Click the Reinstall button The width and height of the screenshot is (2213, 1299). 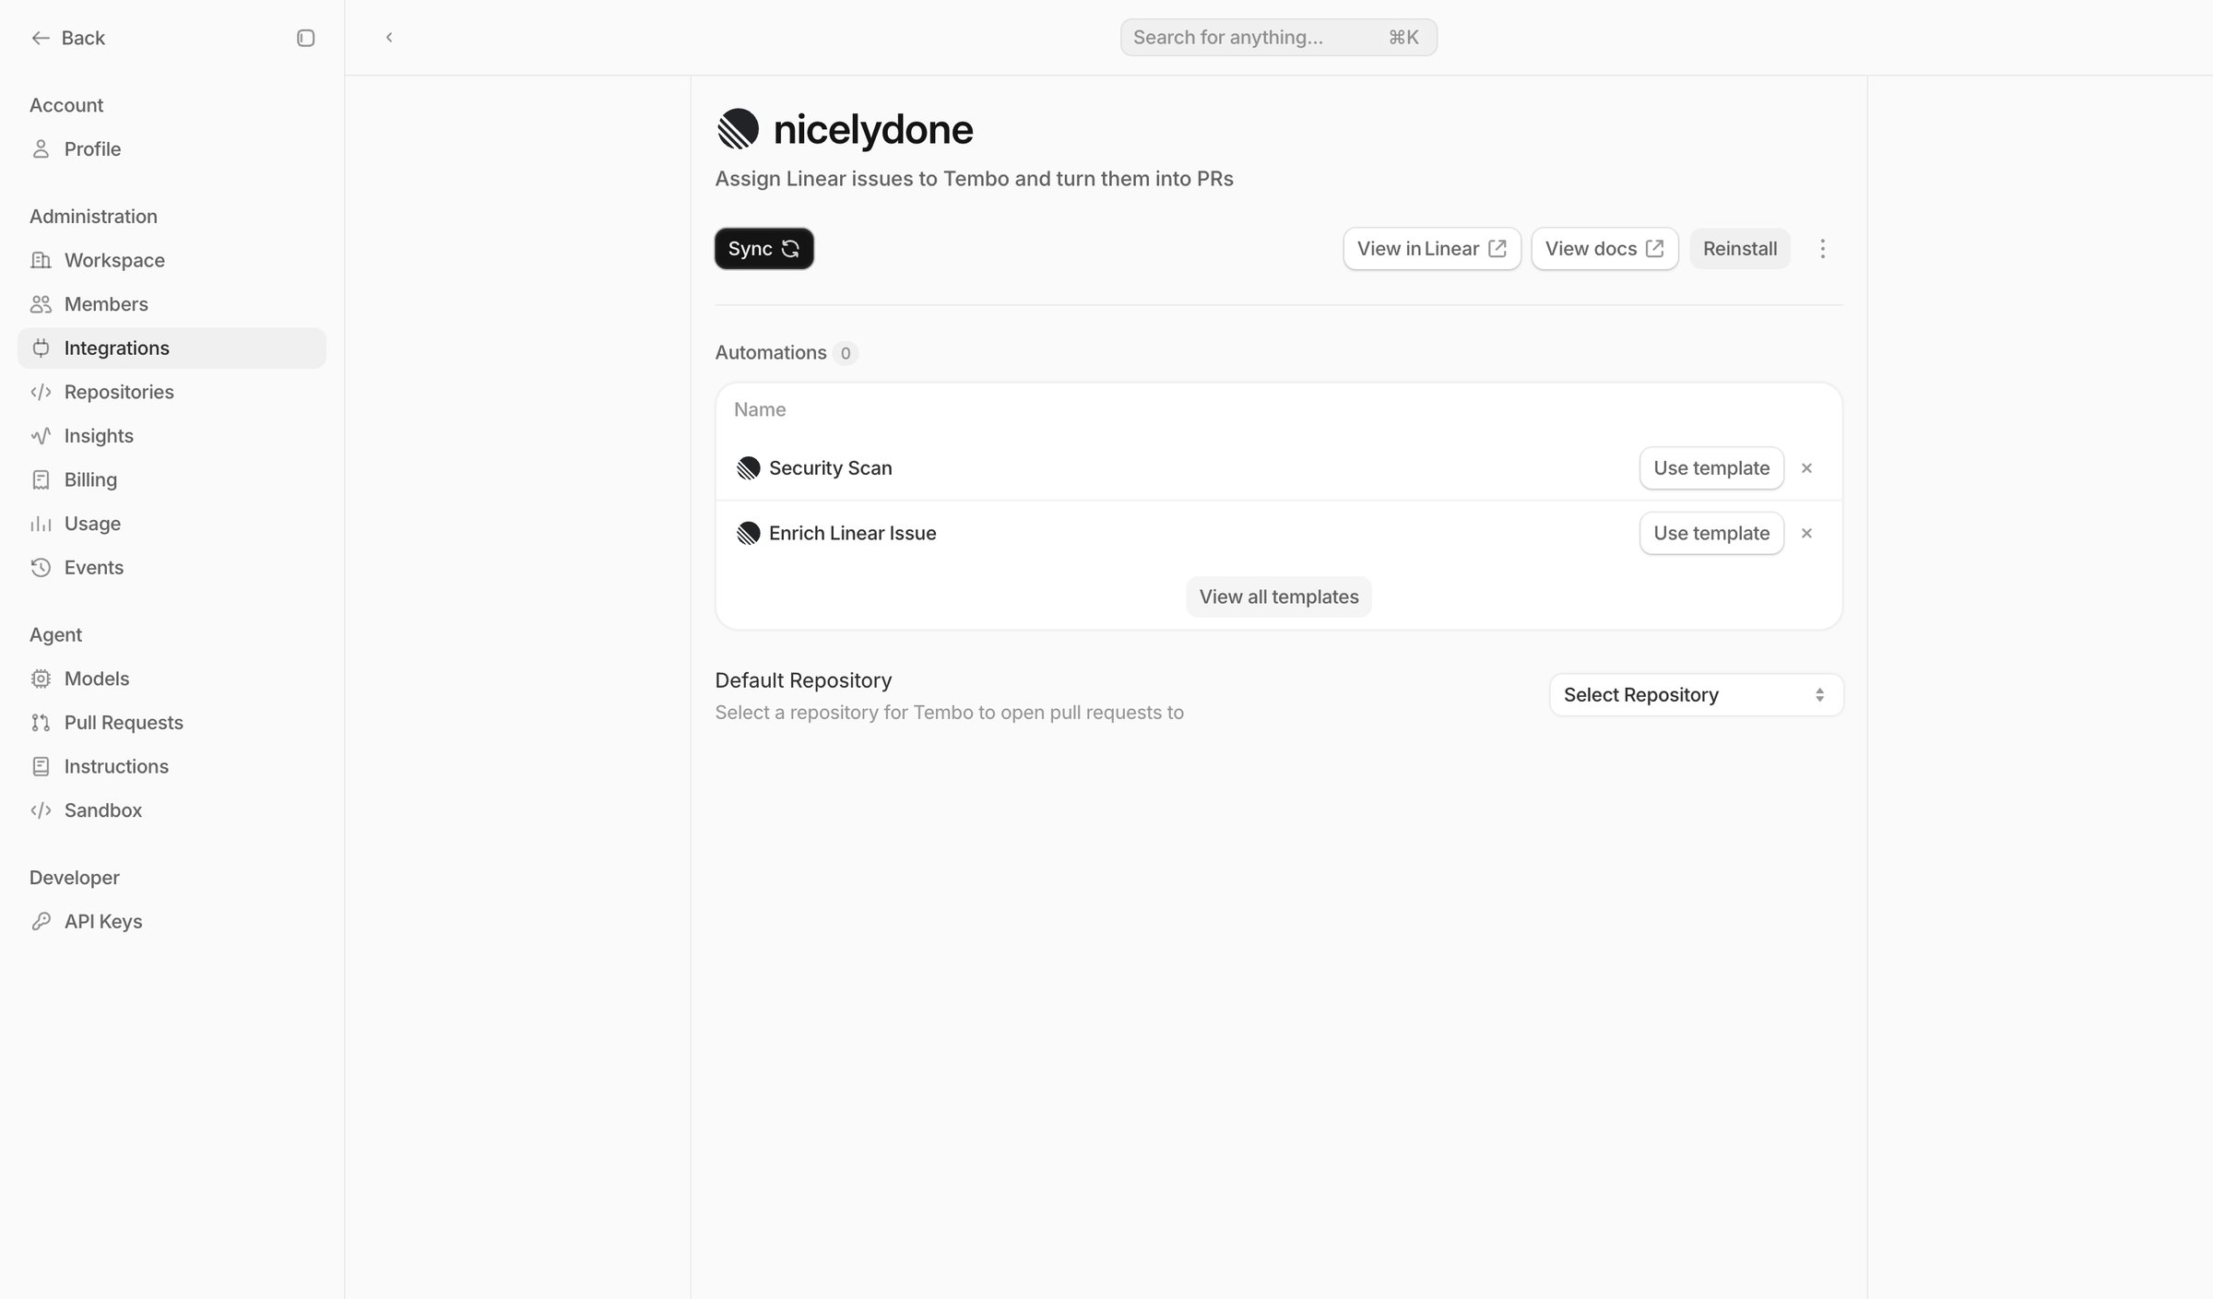point(1739,249)
